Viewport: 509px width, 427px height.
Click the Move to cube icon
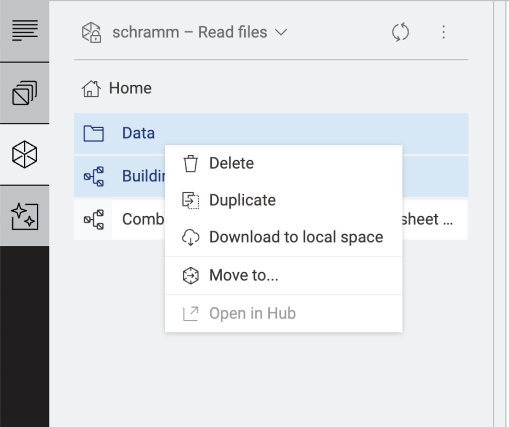pyautogui.click(x=191, y=276)
